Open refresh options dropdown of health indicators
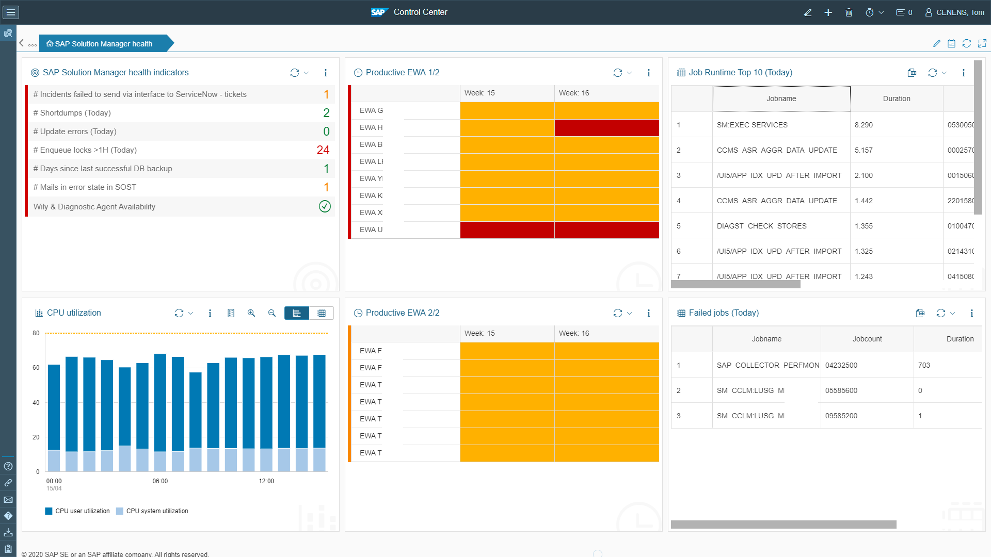Viewport: 991px width, 557px height. [307, 73]
